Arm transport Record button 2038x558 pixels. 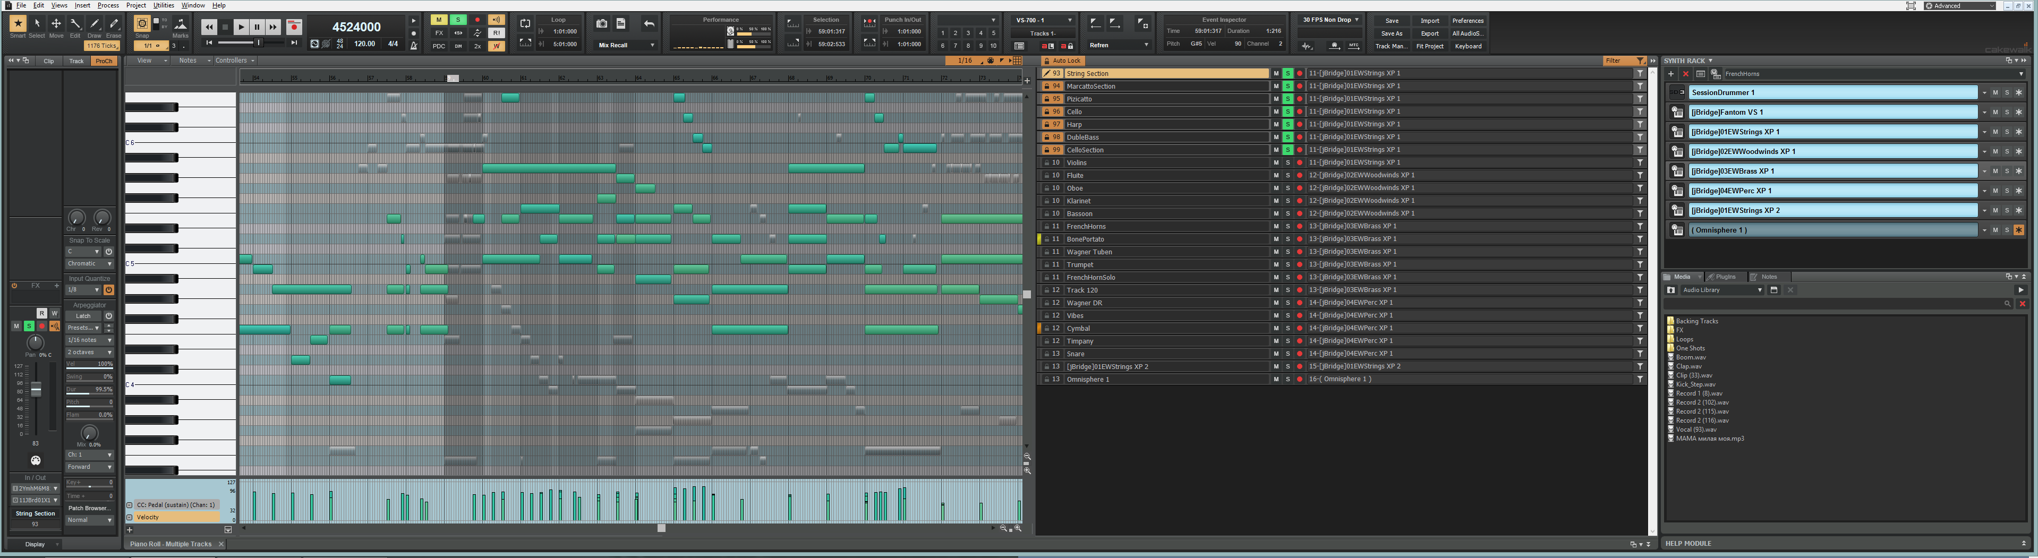click(294, 27)
